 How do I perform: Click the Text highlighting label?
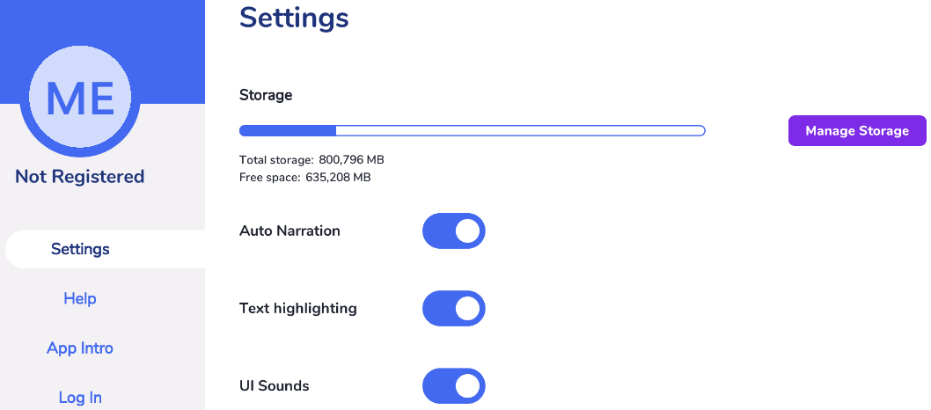[298, 309]
